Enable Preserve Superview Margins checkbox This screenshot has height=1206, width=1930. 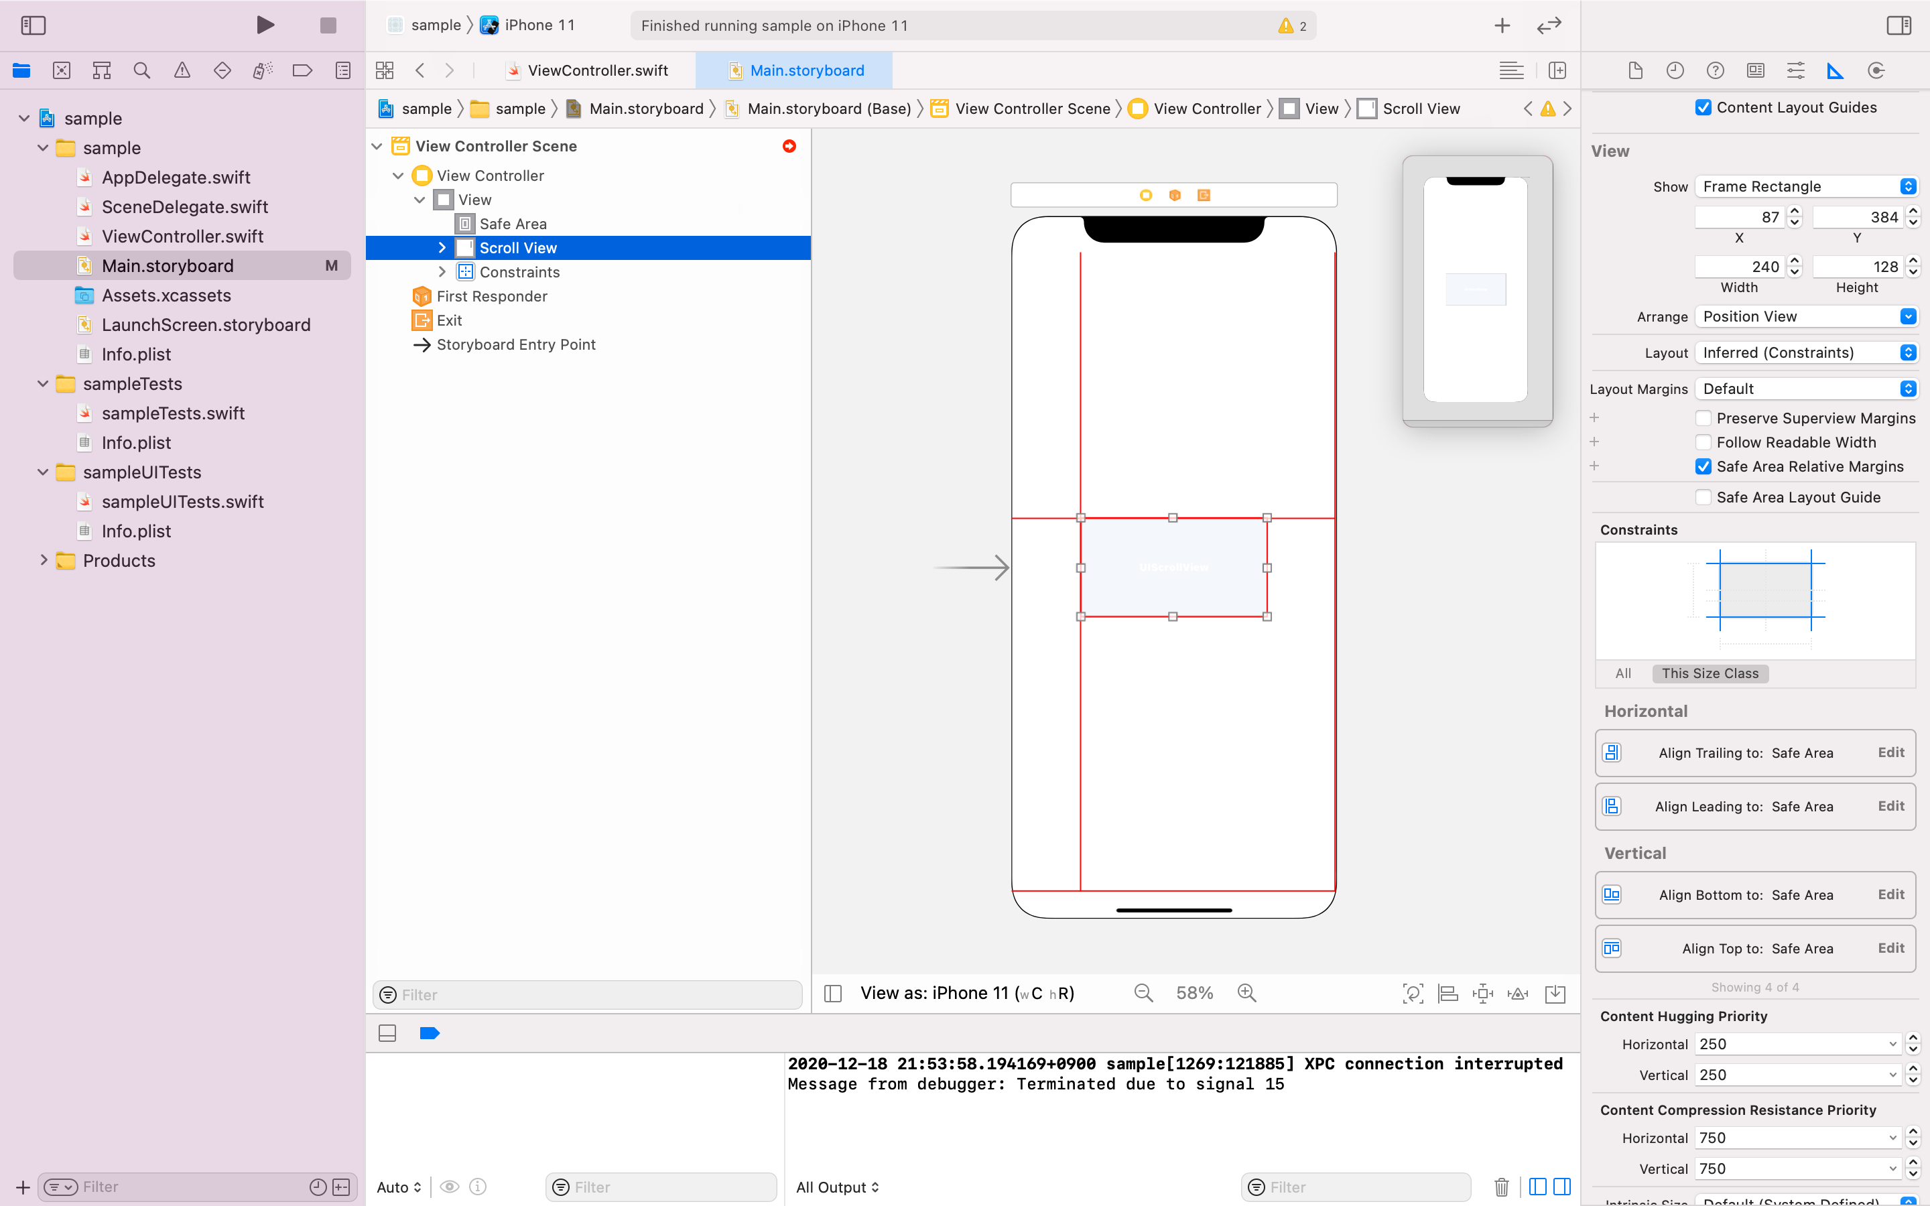1703,418
